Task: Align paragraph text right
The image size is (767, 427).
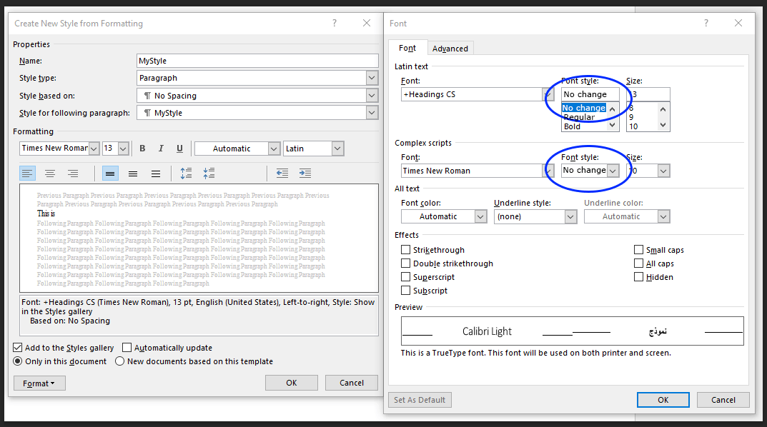Action: [73, 174]
